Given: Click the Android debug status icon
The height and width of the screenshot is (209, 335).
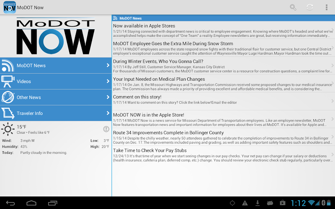Looking at the screenshot, I should (x=270, y=203).
